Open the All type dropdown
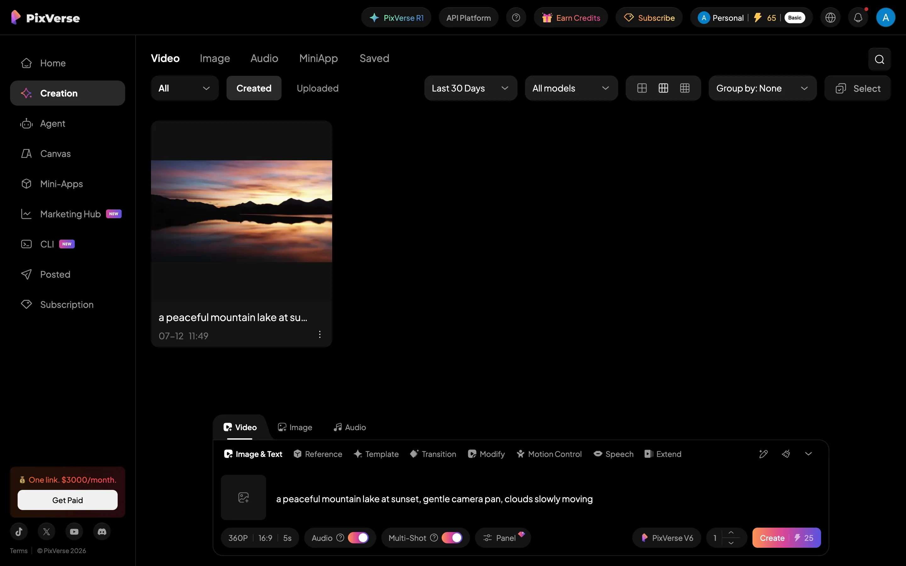 (x=185, y=88)
